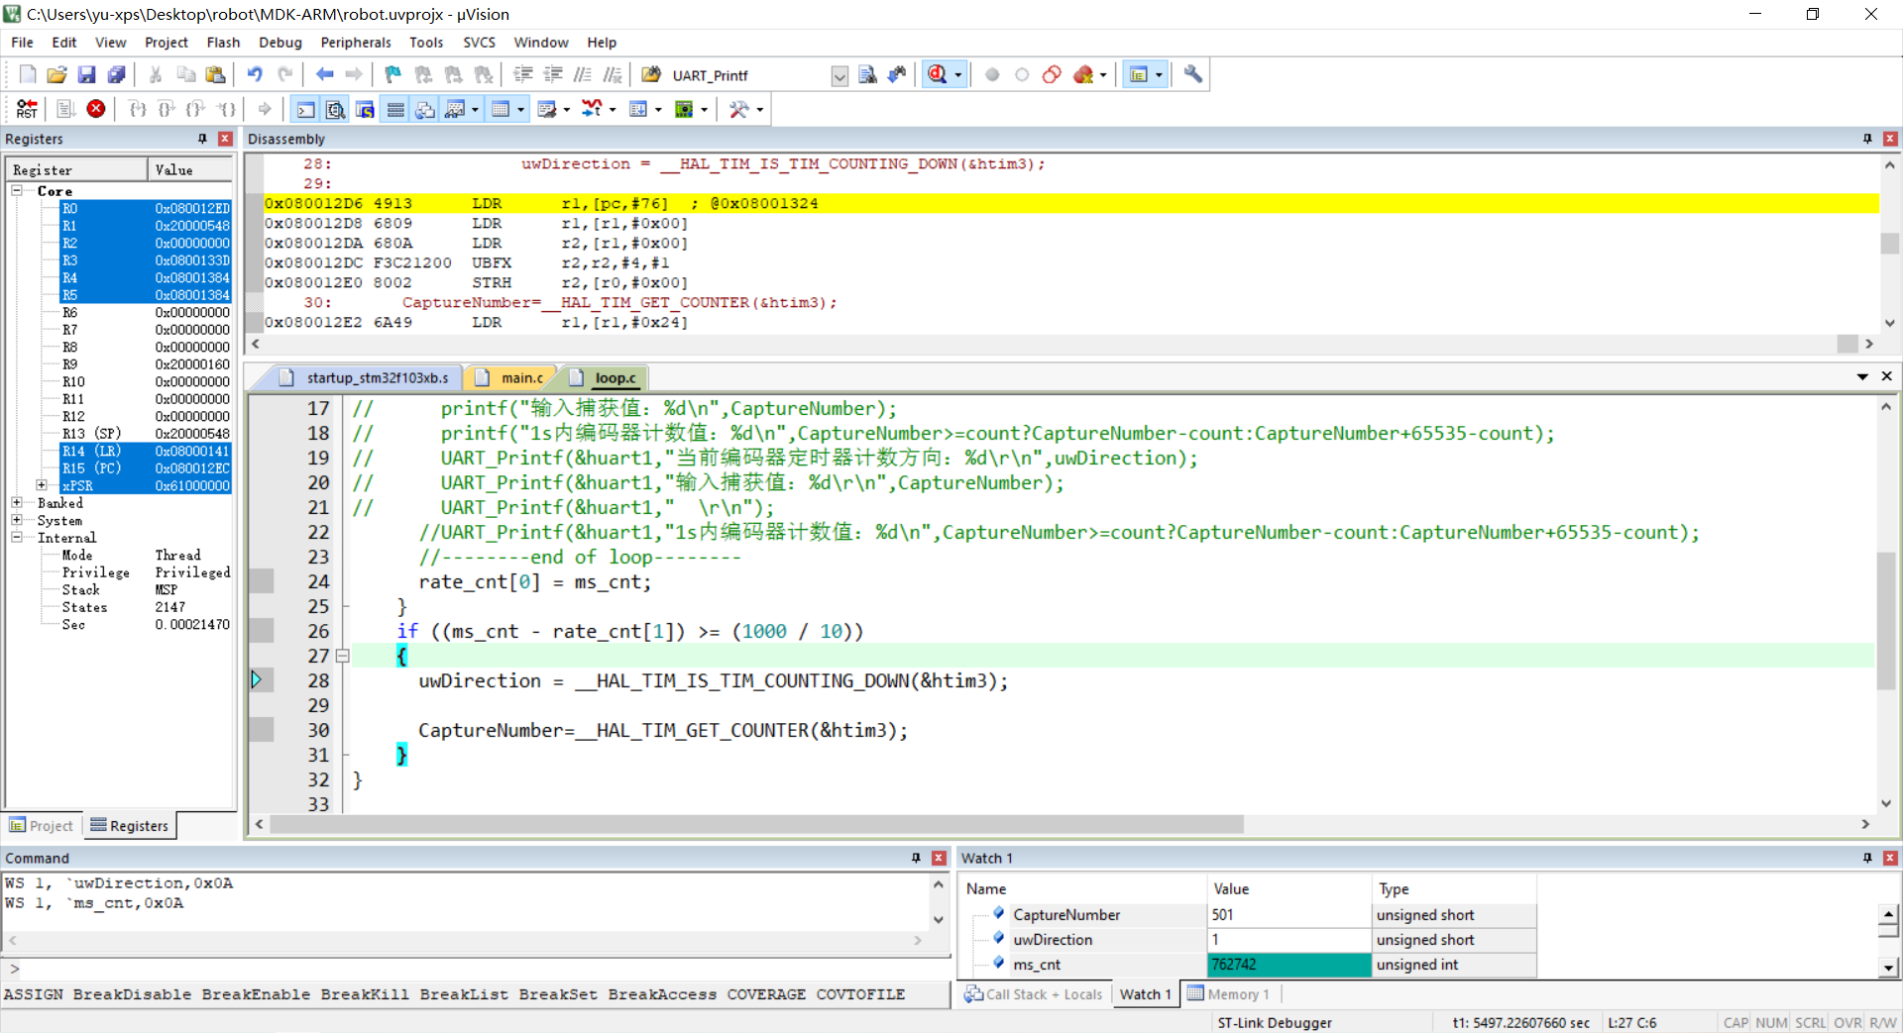This screenshot has height=1033, width=1903.
Task: Open the System Viewer icon
Action: (684, 109)
